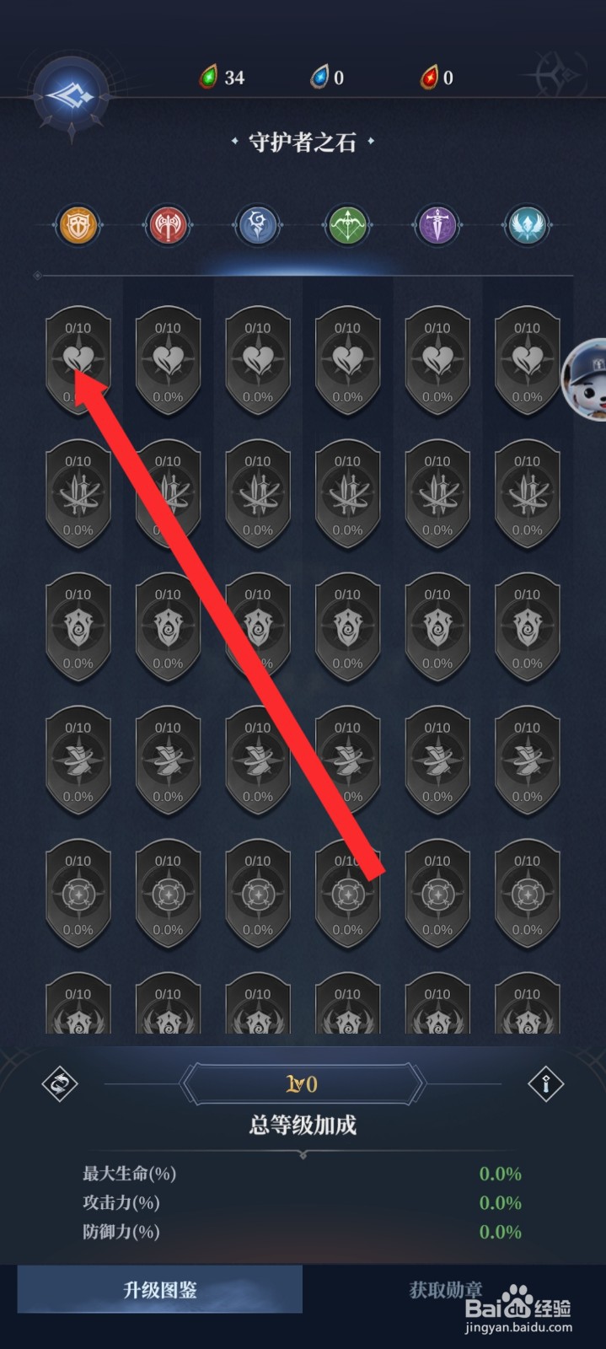Tap the refresh diamond icon beside Lv0

pos(60,1084)
